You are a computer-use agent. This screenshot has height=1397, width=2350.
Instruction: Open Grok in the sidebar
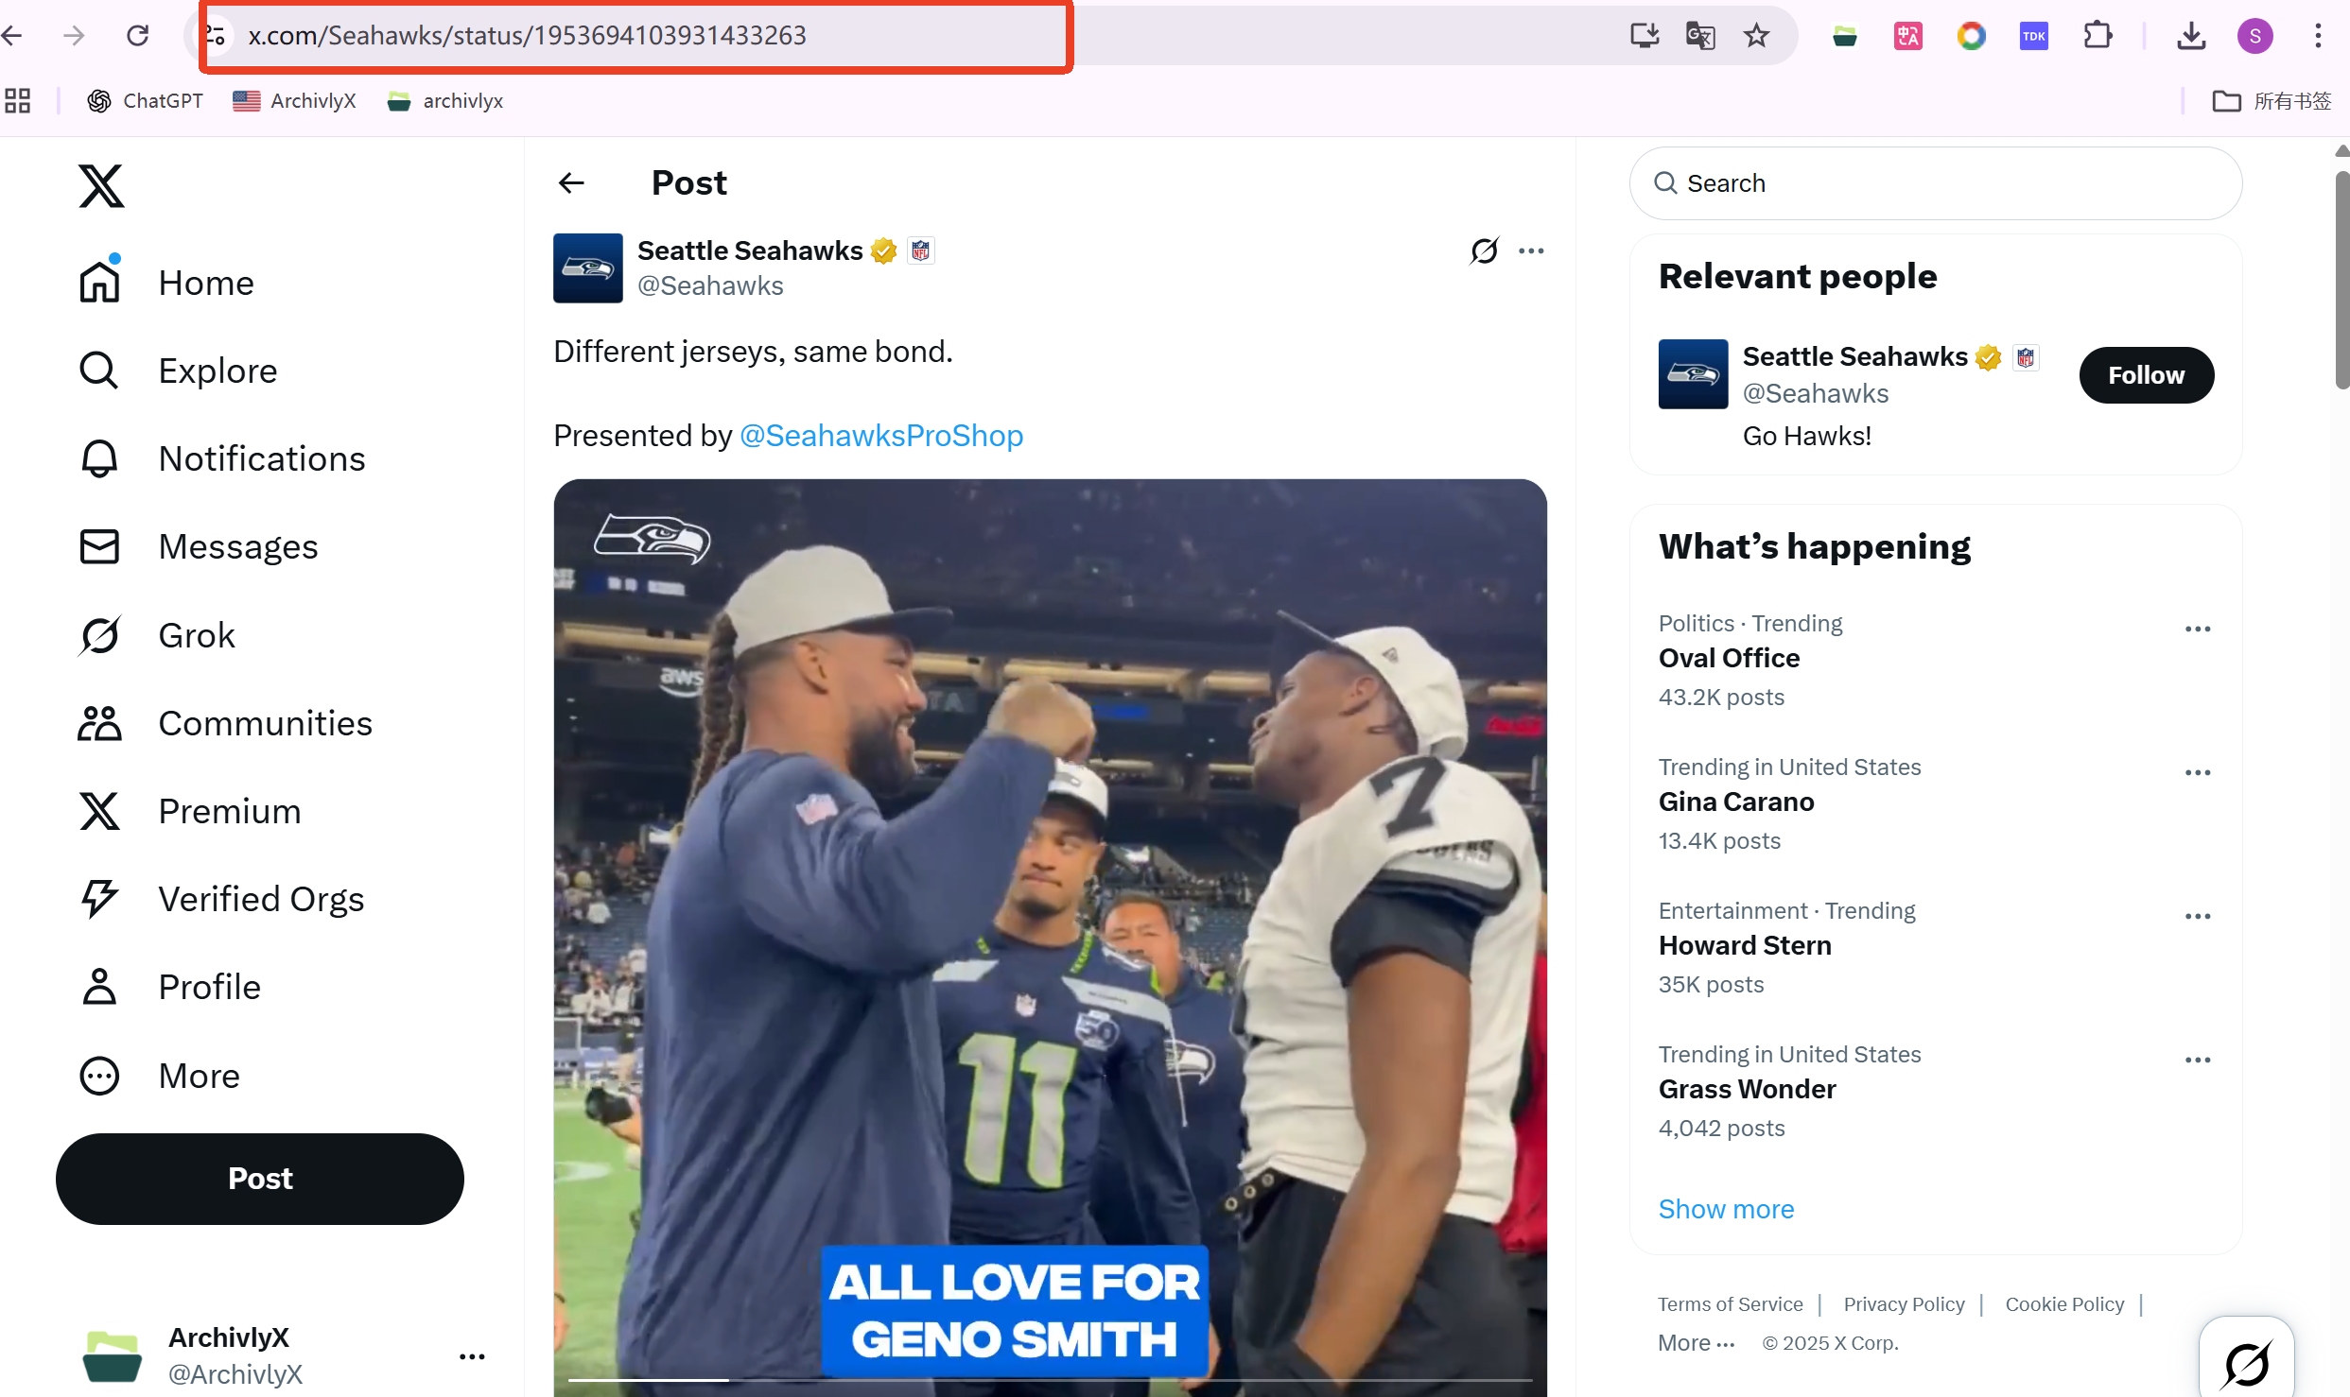[157, 635]
